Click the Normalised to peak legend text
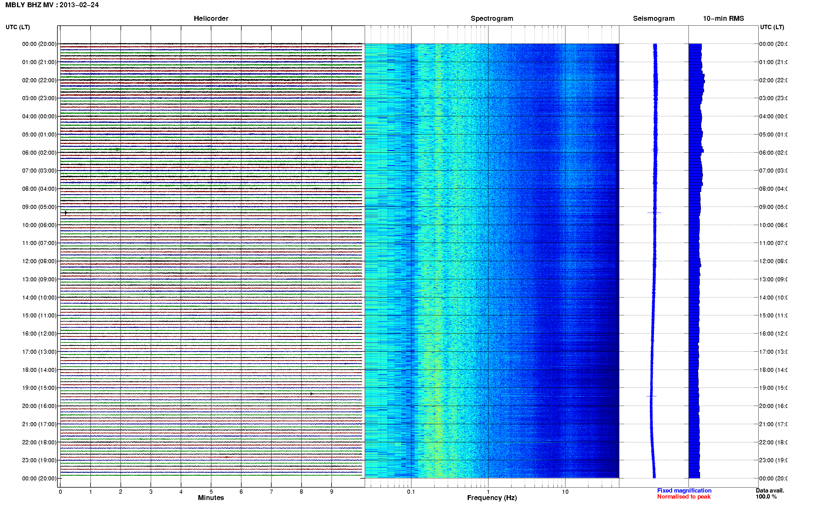This screenshot has height=513, width=820. click(684, 496)
